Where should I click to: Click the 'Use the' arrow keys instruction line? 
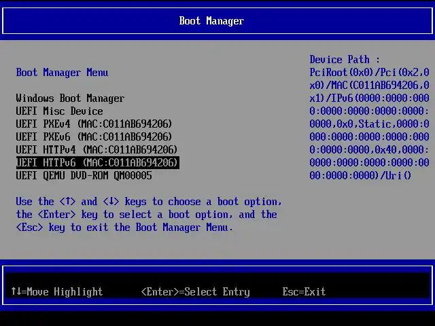(x=149, y=202)
